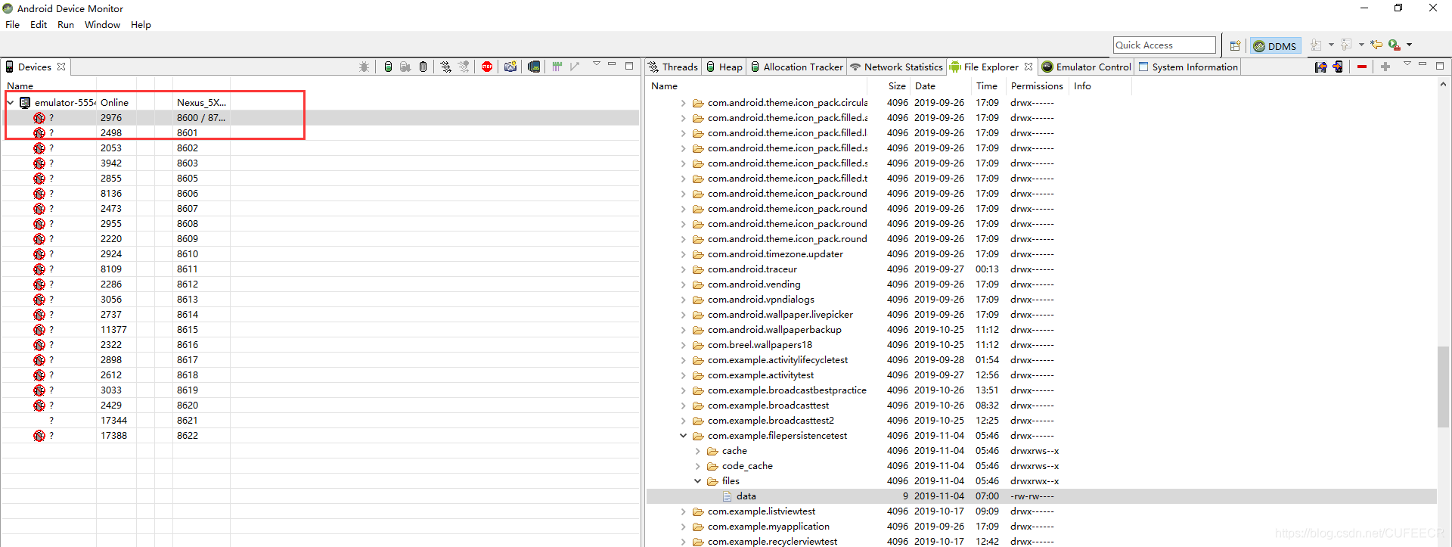Collapse the emulator-5554 device node
1452x547 pixels.
click(11, 102)
